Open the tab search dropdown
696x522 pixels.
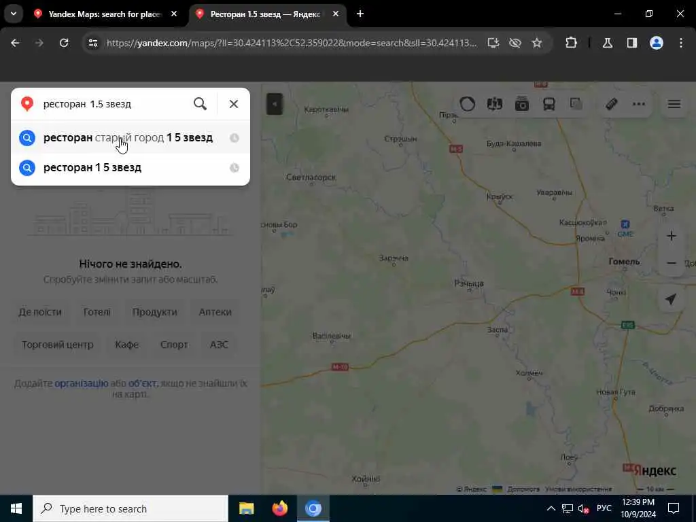[x=14, y=14]
